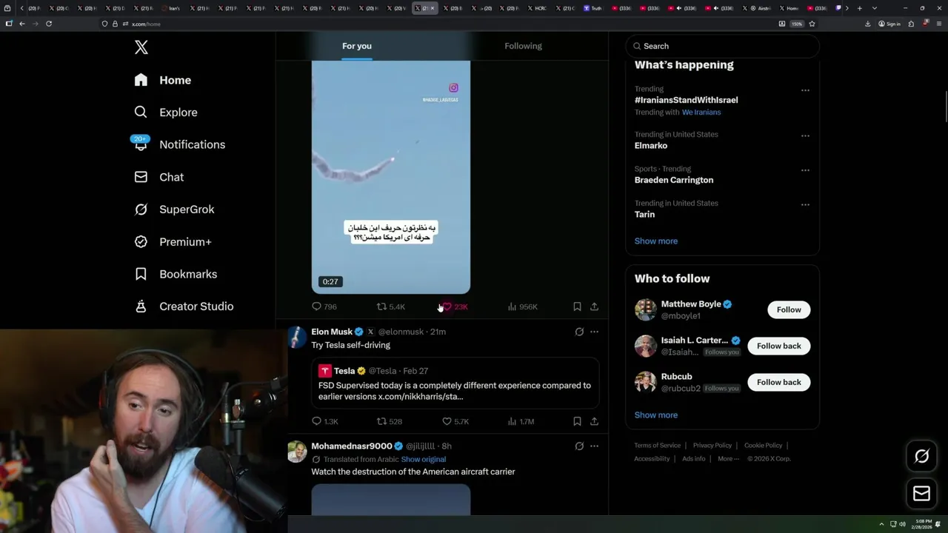The height and width of the screenshot is (533, 948).
Task: Open a new browser tab with plus
Action: pos(859,8)
